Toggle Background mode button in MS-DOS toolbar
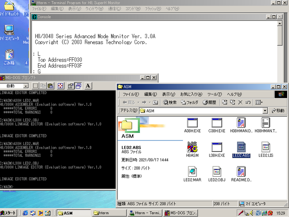 [79, 86]
